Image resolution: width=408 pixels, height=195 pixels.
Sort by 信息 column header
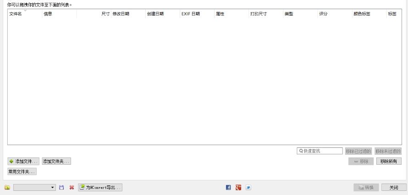point(59,14)
